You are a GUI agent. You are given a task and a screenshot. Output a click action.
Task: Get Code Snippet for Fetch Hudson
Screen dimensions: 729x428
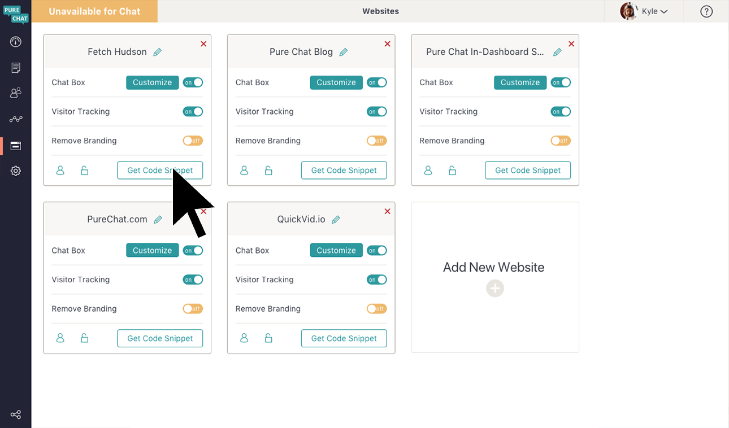pos(160,171)
